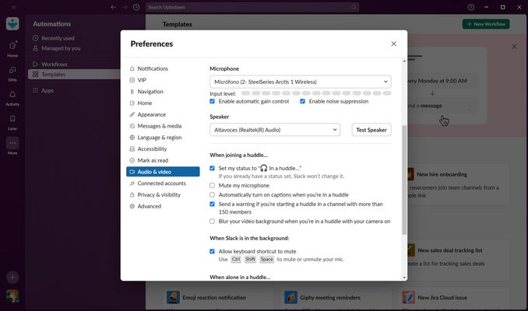Open Appearance preferences
The image size is (528, 311).
point(163,114)
